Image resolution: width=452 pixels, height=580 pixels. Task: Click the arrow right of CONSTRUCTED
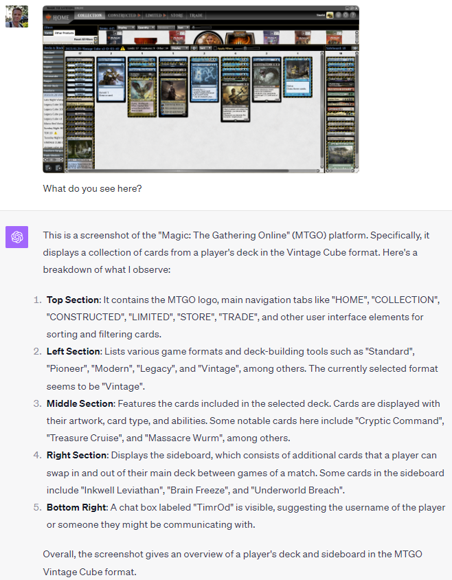click(139, 16)
